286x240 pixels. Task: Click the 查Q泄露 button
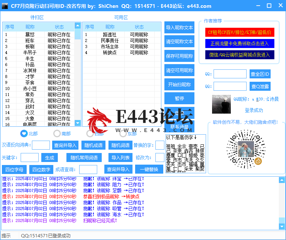[x=260, y=86]
